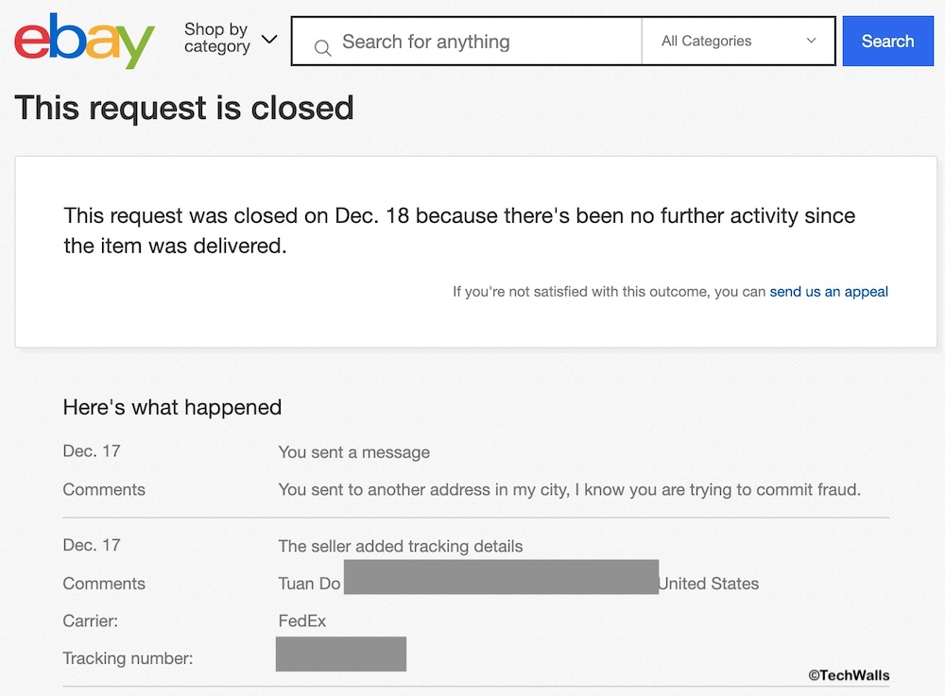Select the FedEx carrier value
Viewport: 945px width, 696px height.
pyautogui.click(x=302, y=621)
